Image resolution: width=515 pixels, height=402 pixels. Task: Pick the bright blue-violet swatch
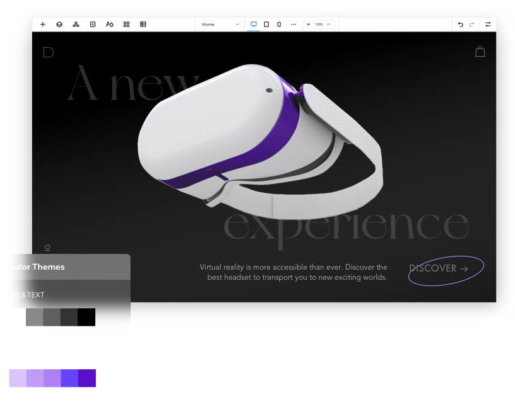[69, 378]
